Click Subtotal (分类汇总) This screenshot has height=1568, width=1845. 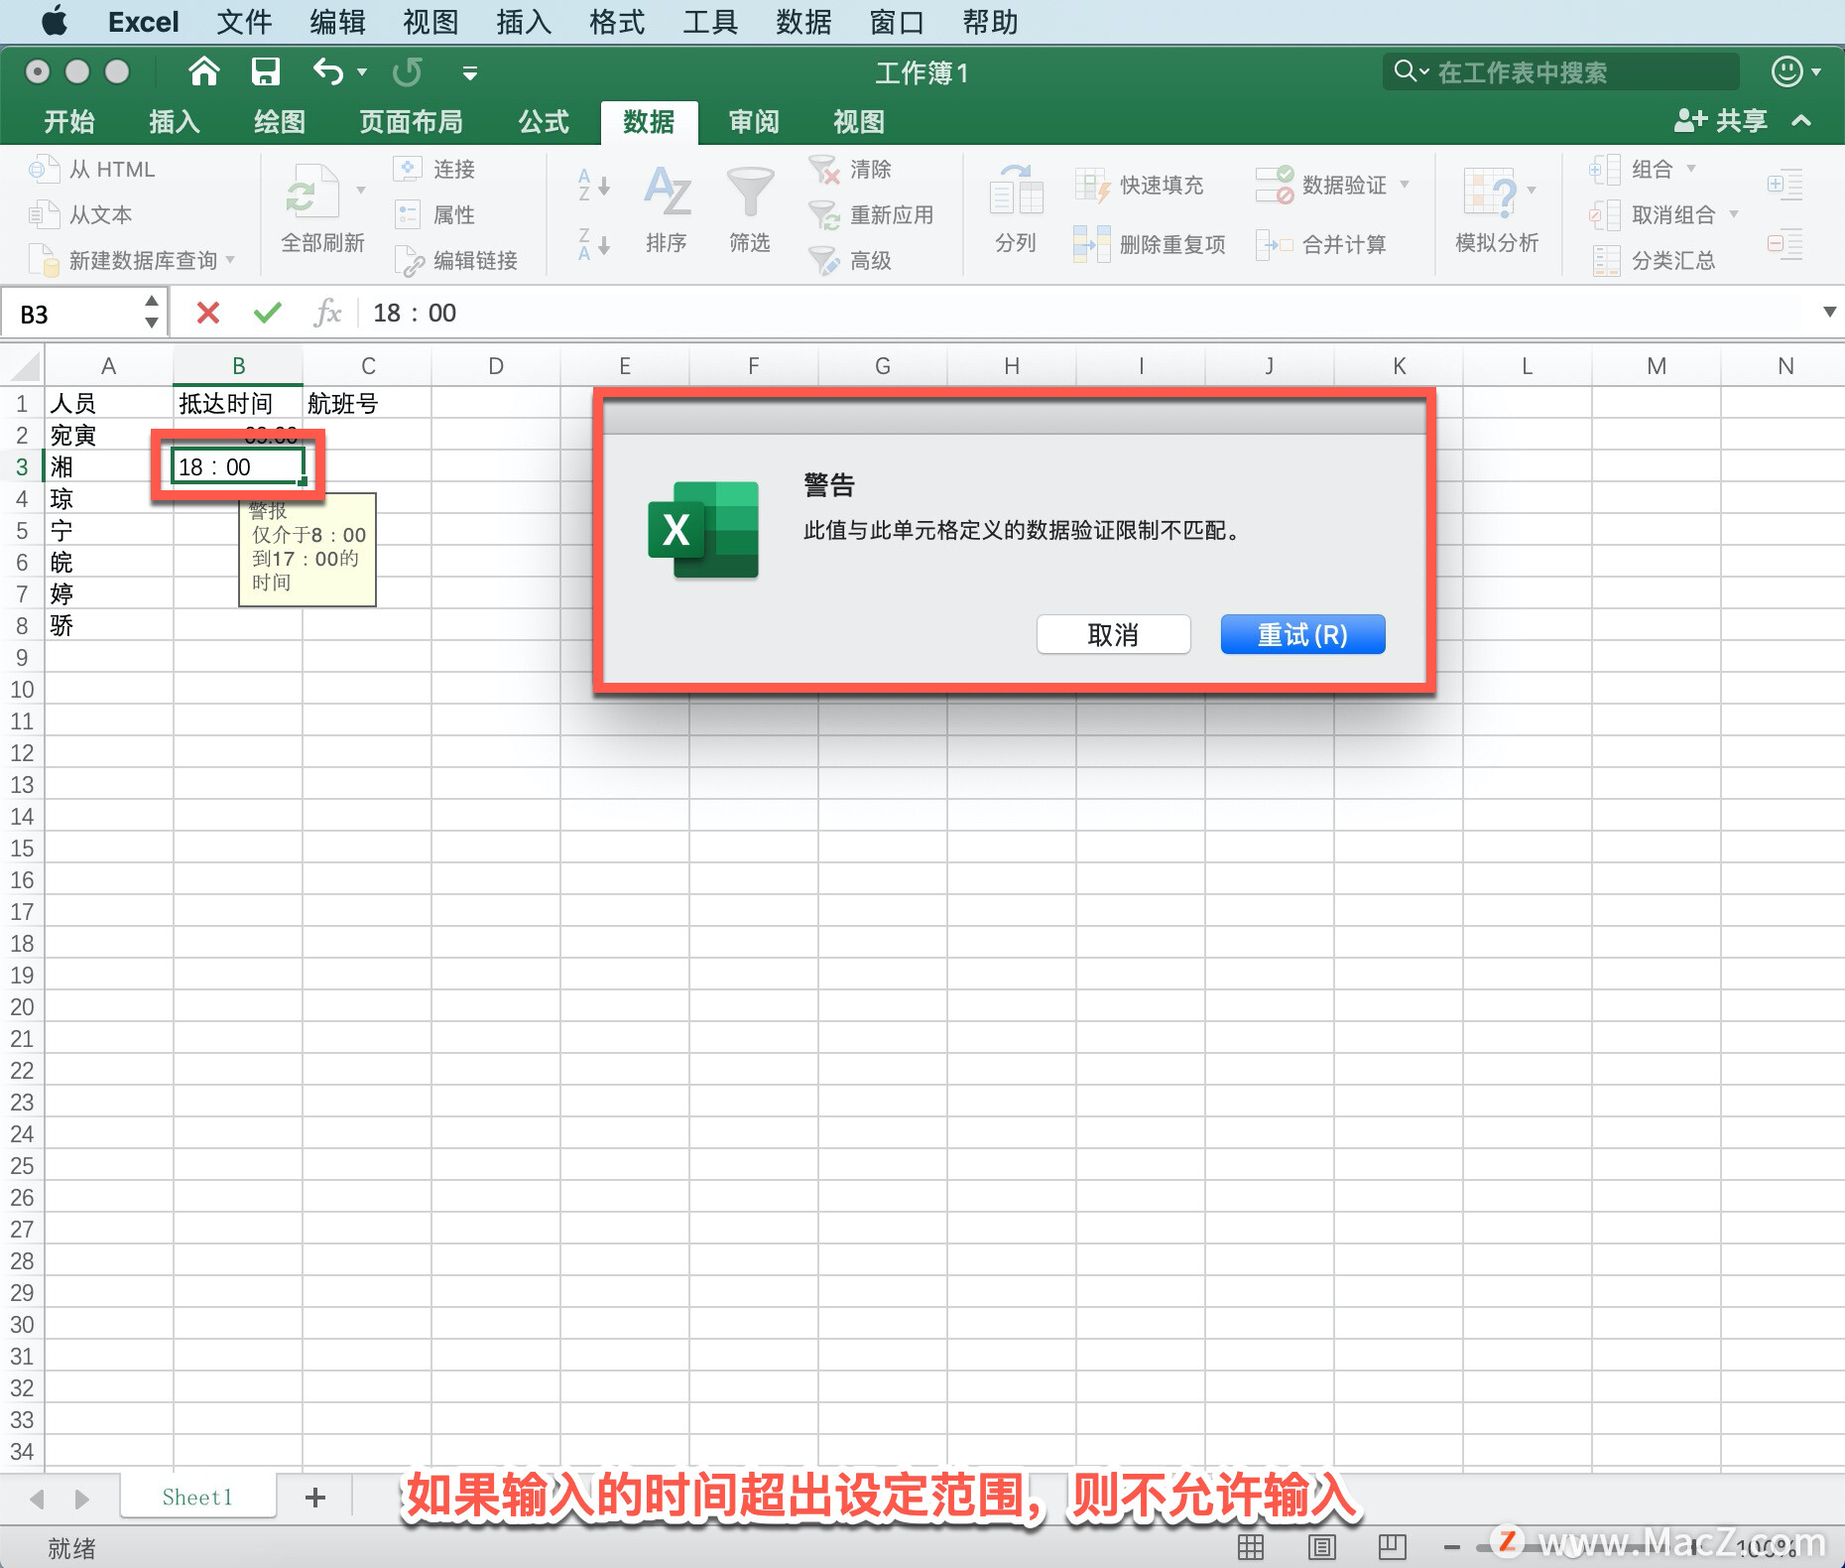click(x=1653, y=260)
